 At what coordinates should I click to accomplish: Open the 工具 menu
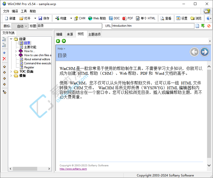(24, 11)
